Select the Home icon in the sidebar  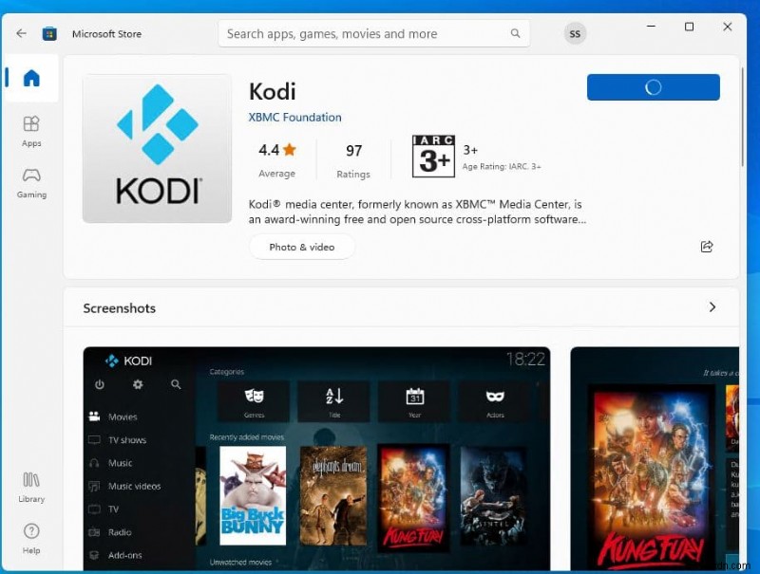pyautogui.click(x=31, y=79)
